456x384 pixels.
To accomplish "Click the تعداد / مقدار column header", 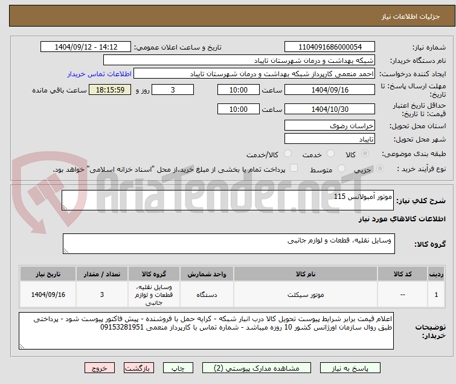I will 102,274.
